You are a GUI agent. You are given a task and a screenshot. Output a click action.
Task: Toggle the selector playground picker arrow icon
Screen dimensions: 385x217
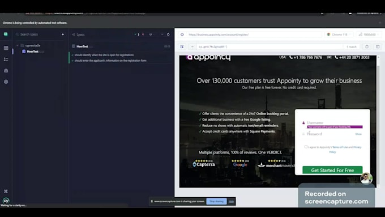(x=182, y=46)
